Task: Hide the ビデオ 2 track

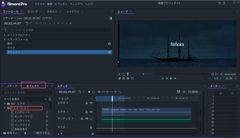Action: [x=91, y=103]
